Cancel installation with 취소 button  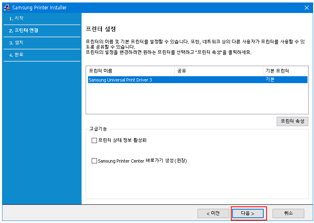[288, 213]
